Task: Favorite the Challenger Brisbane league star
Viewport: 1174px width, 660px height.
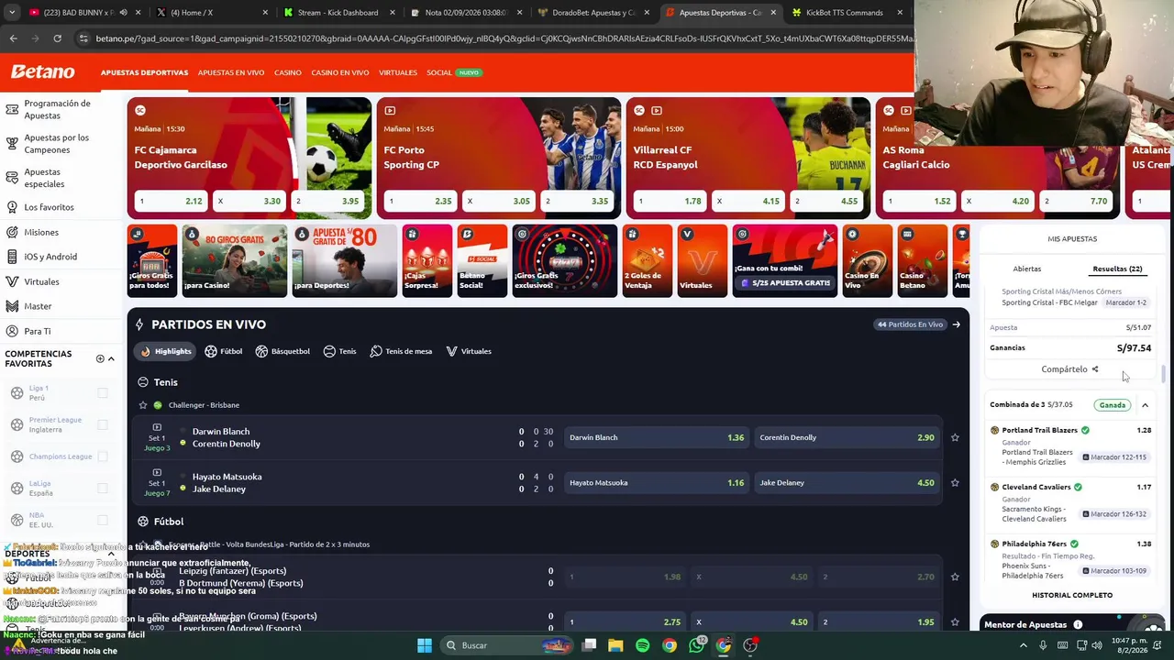Action: coord(142,405)
